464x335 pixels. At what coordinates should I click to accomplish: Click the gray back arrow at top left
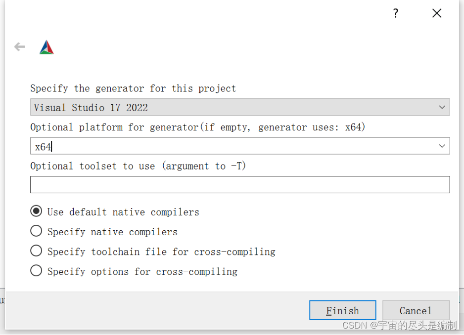19,46
